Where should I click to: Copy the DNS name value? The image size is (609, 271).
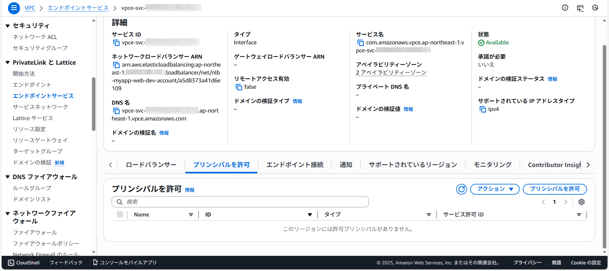(x=116, y=111)
